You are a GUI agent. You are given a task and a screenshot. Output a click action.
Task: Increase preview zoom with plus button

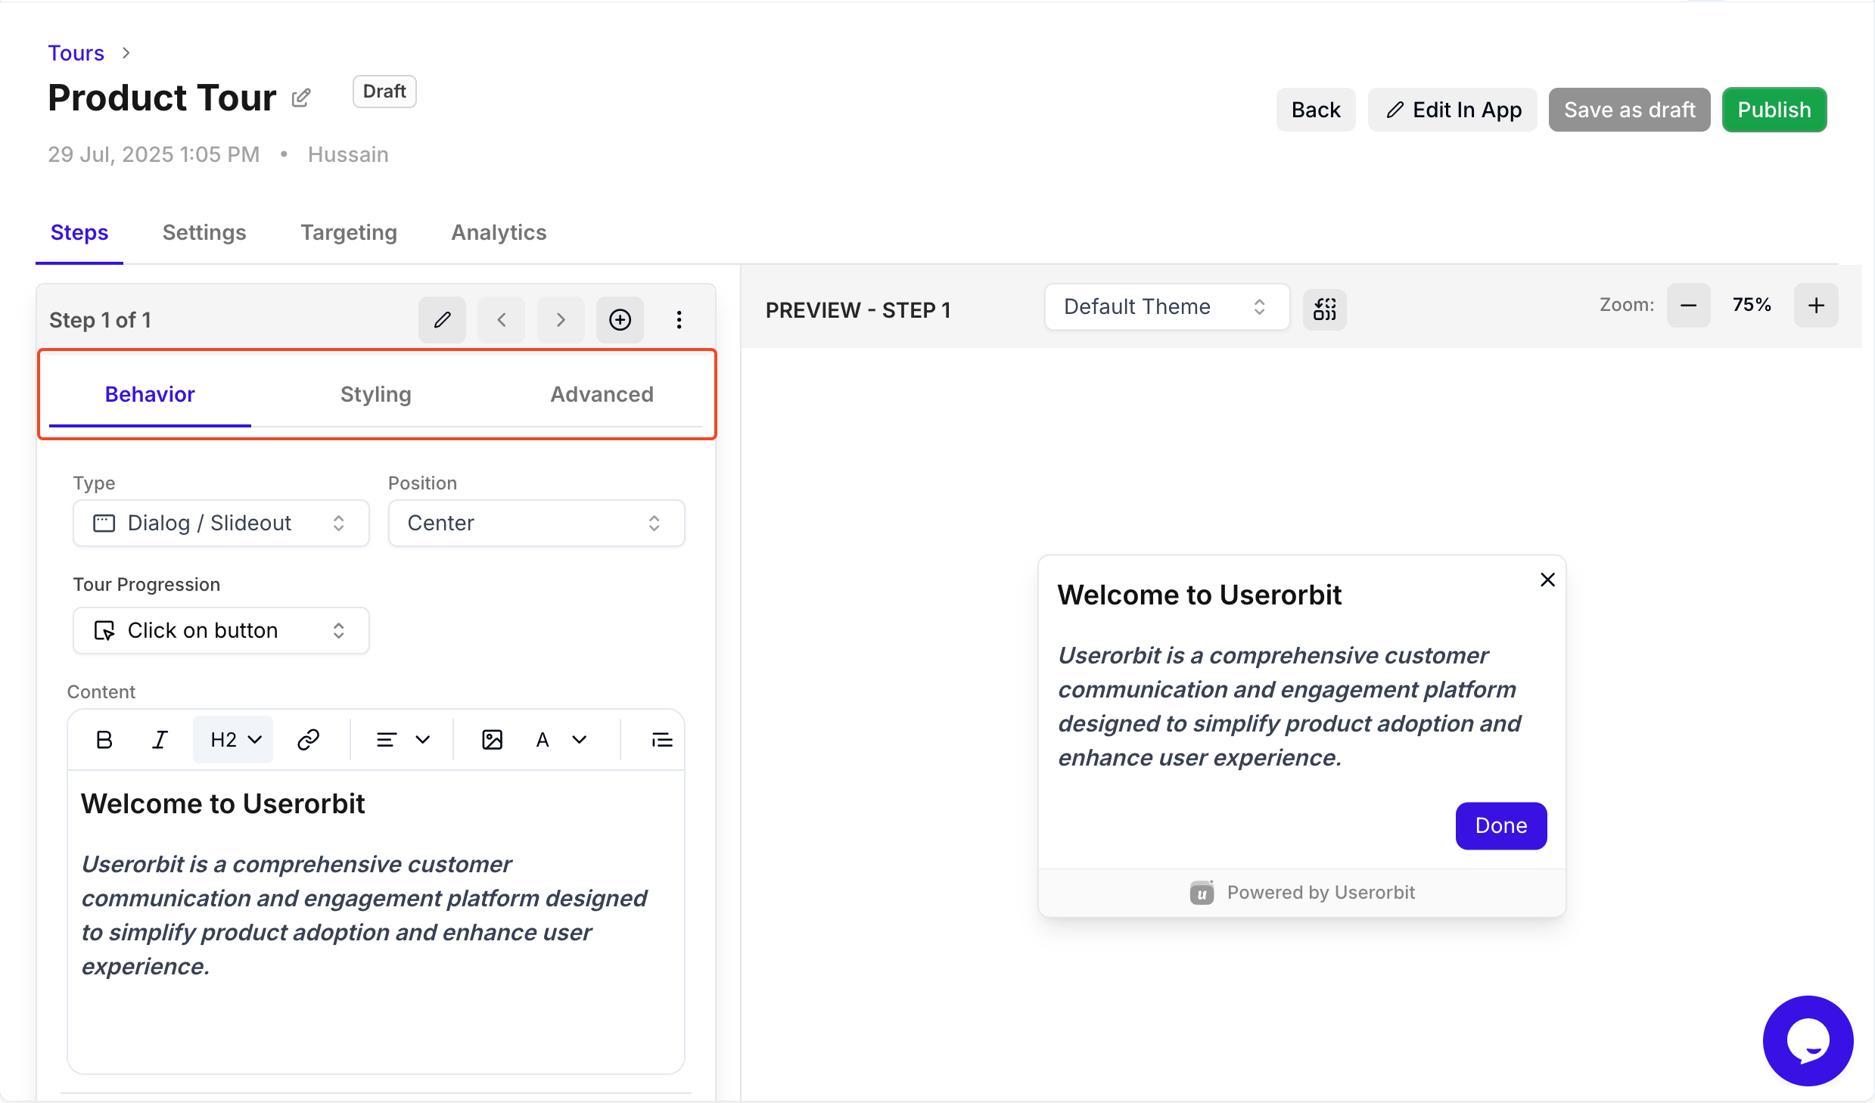1815,305
